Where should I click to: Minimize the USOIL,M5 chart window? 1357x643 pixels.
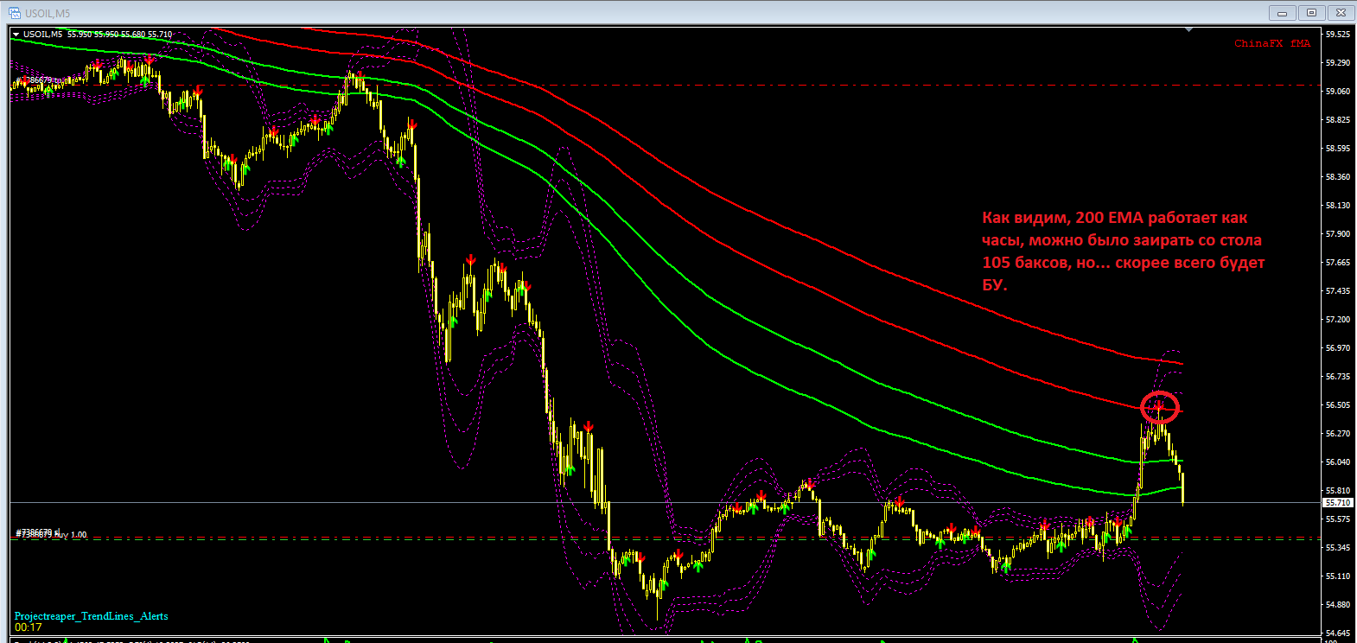[1282, 13]
